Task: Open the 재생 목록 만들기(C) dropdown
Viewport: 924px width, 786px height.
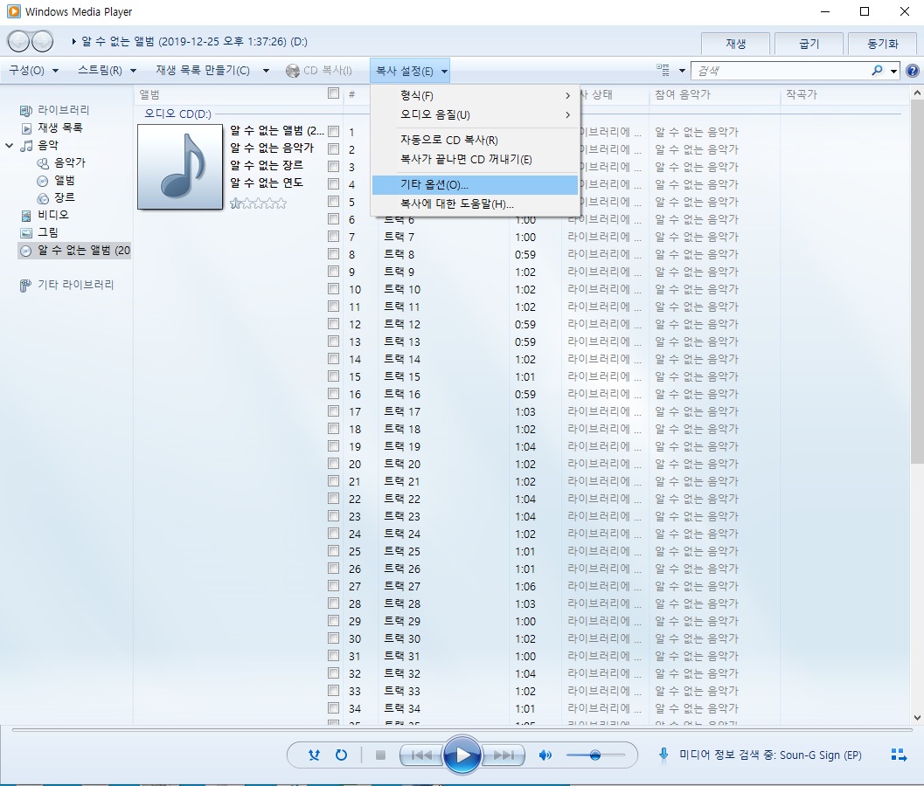Action: coord(212,71)
